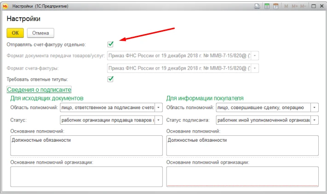Open 'Статус' dropdown for outgoing documents

click(159, 120)
